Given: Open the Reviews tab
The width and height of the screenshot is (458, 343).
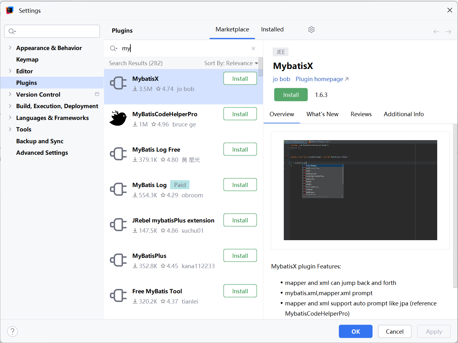Looking at the screenshot, I should [x=361, y=114].
